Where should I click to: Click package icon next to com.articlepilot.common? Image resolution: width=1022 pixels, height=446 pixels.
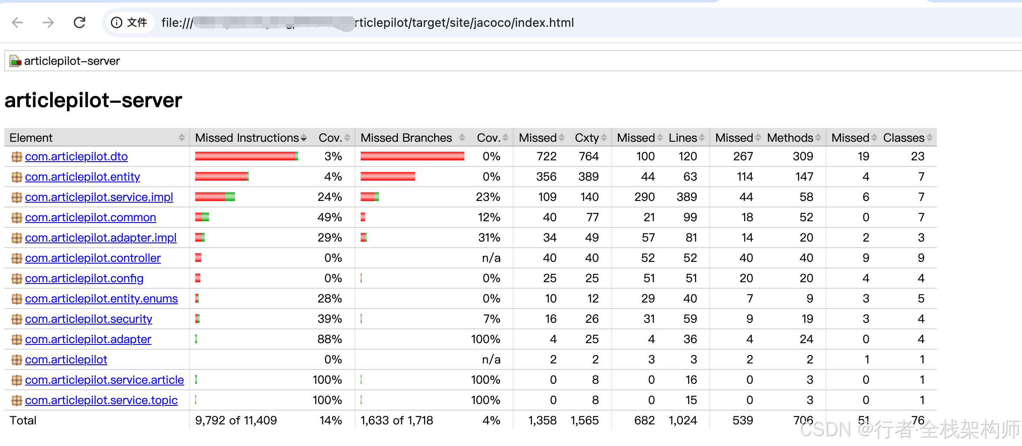point(16,217)
